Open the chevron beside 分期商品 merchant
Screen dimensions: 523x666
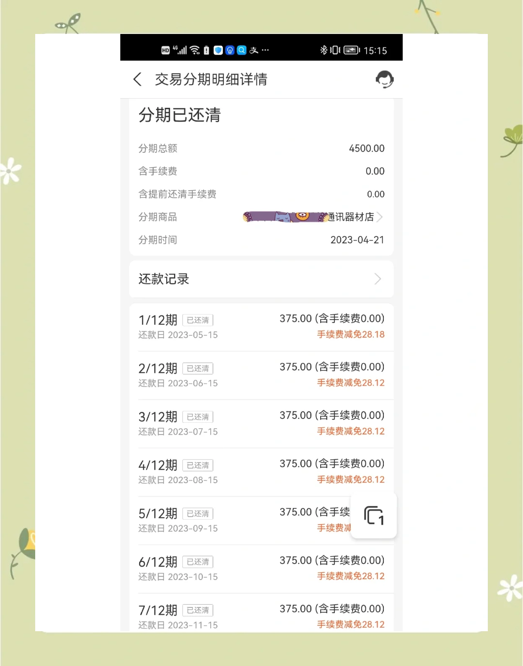[x=379, y=217]
